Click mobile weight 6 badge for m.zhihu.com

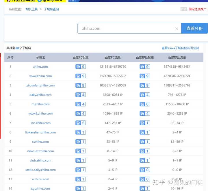click(145, 104)
